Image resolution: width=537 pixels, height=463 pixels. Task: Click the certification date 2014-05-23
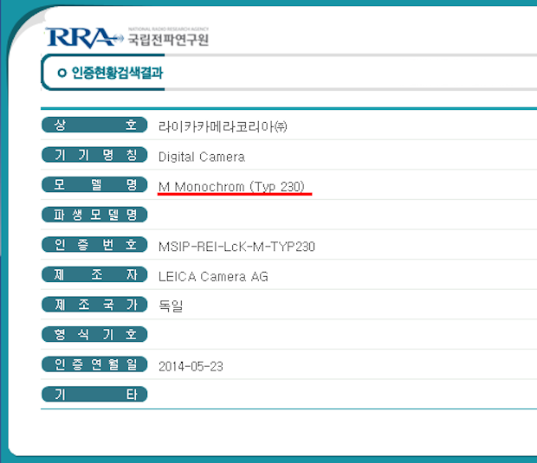tap(191, 366)
